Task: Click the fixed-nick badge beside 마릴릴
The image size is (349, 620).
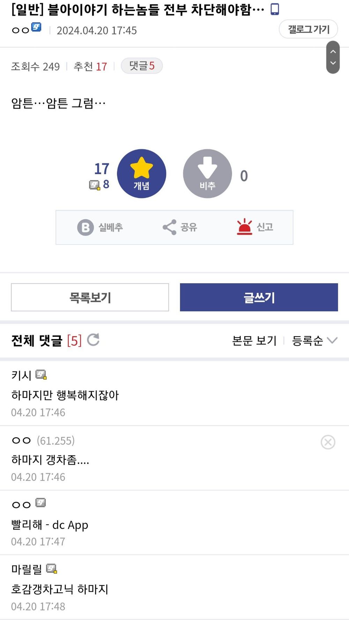Action: coord(52,569)
